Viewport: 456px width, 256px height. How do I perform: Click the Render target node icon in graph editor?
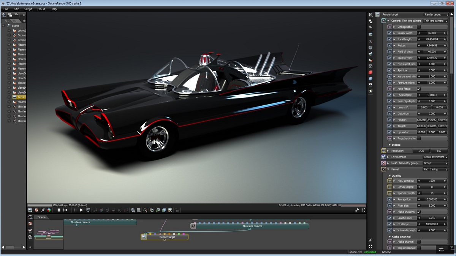point(144,237)
